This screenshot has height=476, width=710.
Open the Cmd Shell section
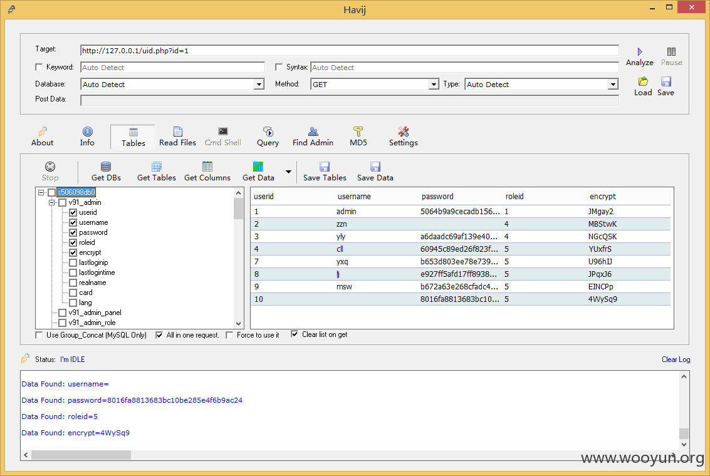223,137
